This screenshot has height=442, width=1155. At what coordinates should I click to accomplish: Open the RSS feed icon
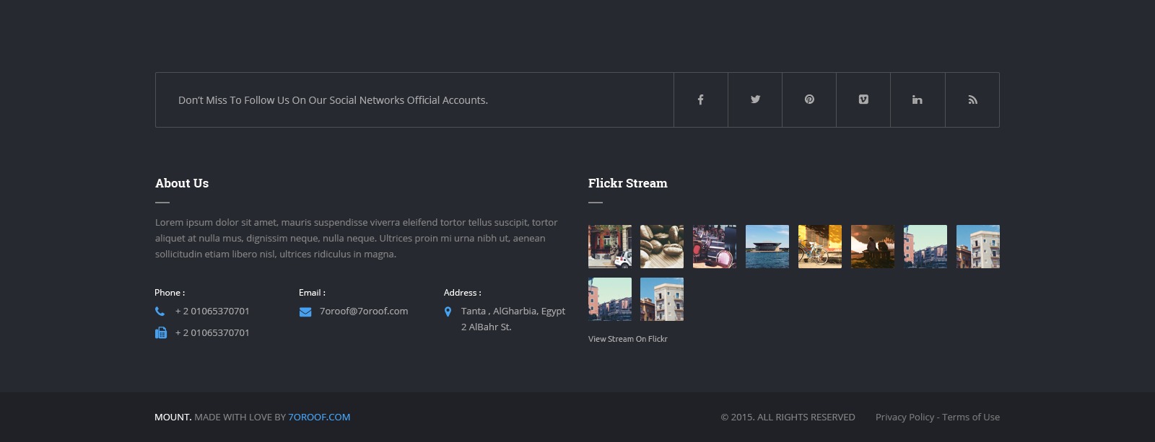972,100
